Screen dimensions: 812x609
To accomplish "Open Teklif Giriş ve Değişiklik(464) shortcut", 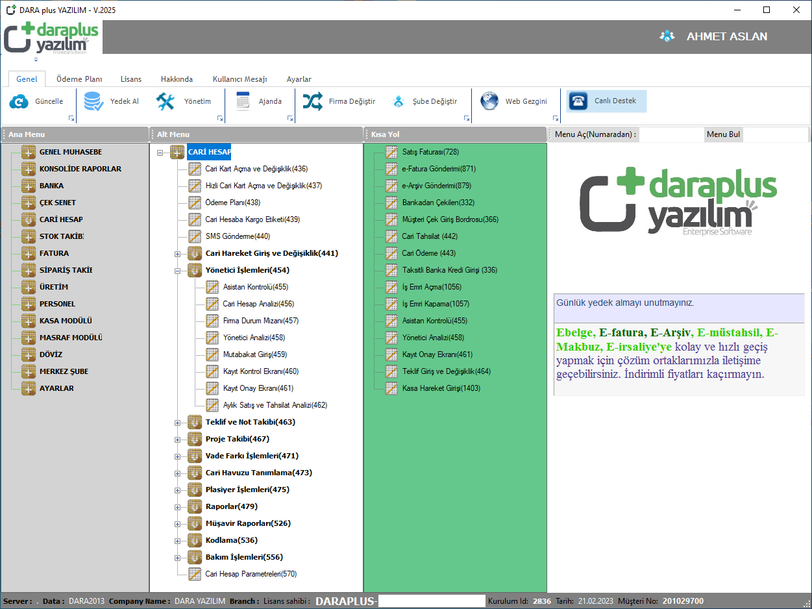I will click(447, 371).
